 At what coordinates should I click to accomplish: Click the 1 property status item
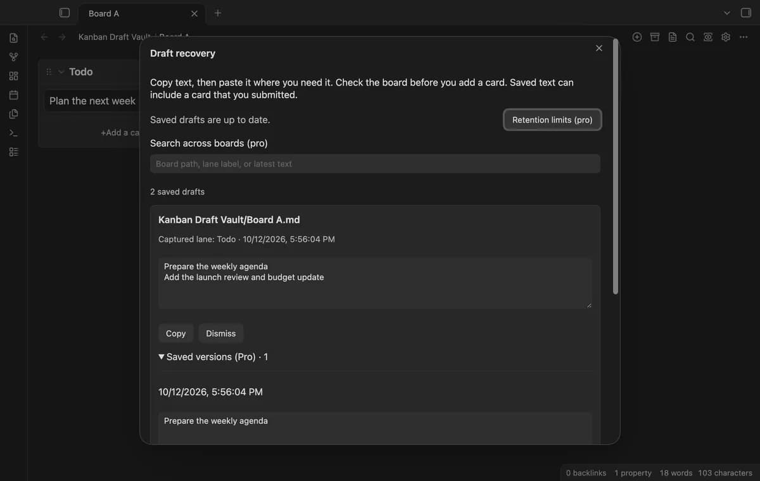(633, 473)
